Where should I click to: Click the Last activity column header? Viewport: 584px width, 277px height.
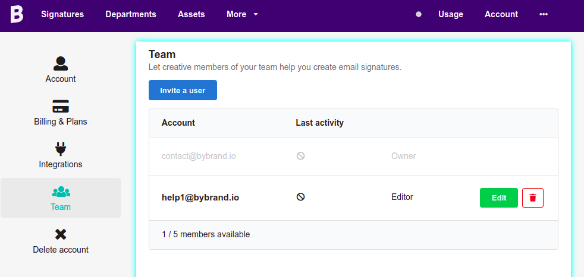319,123
